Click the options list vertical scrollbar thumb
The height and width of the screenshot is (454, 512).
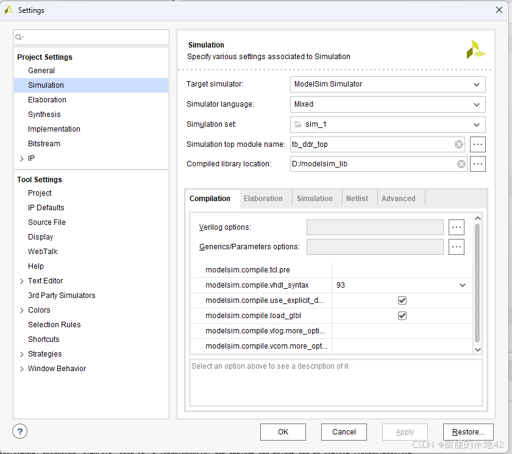click(477, 283)
